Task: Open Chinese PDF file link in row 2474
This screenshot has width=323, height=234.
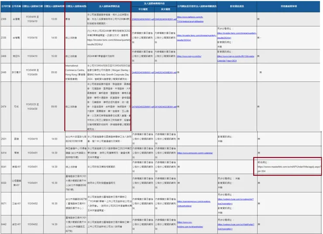Action: tap(143, 107)
